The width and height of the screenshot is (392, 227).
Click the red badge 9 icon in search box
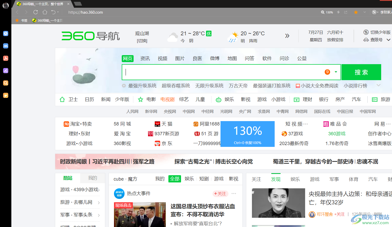[327, 72]
